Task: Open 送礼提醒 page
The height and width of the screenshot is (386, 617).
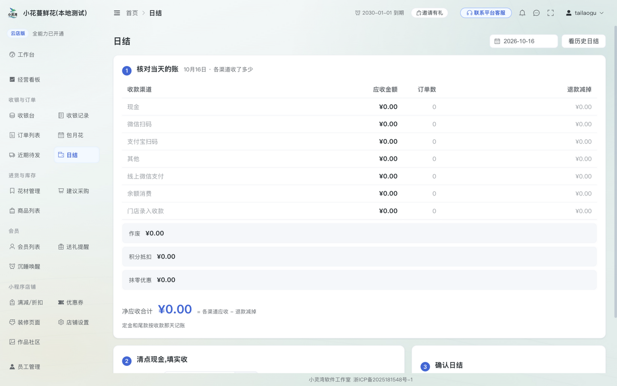Action: (73, 247)
